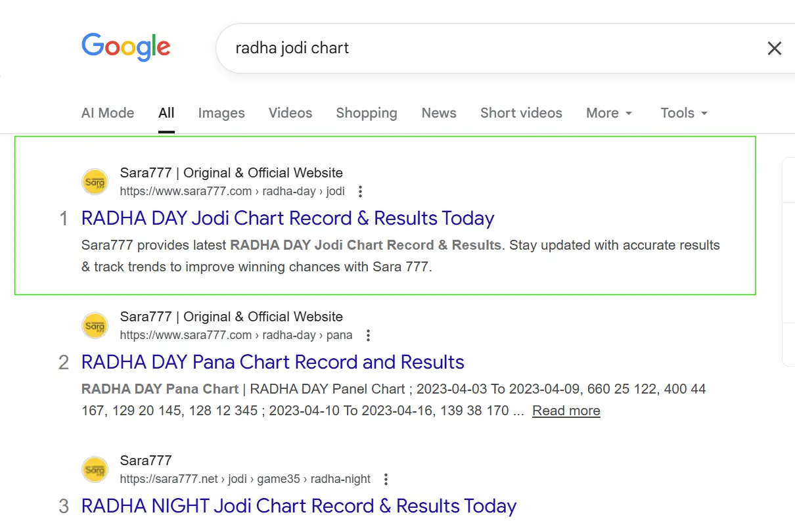Viewport: 795px width, 523px height.
Task: Click Sara777 favicon of third result
Action: point(95,470)
